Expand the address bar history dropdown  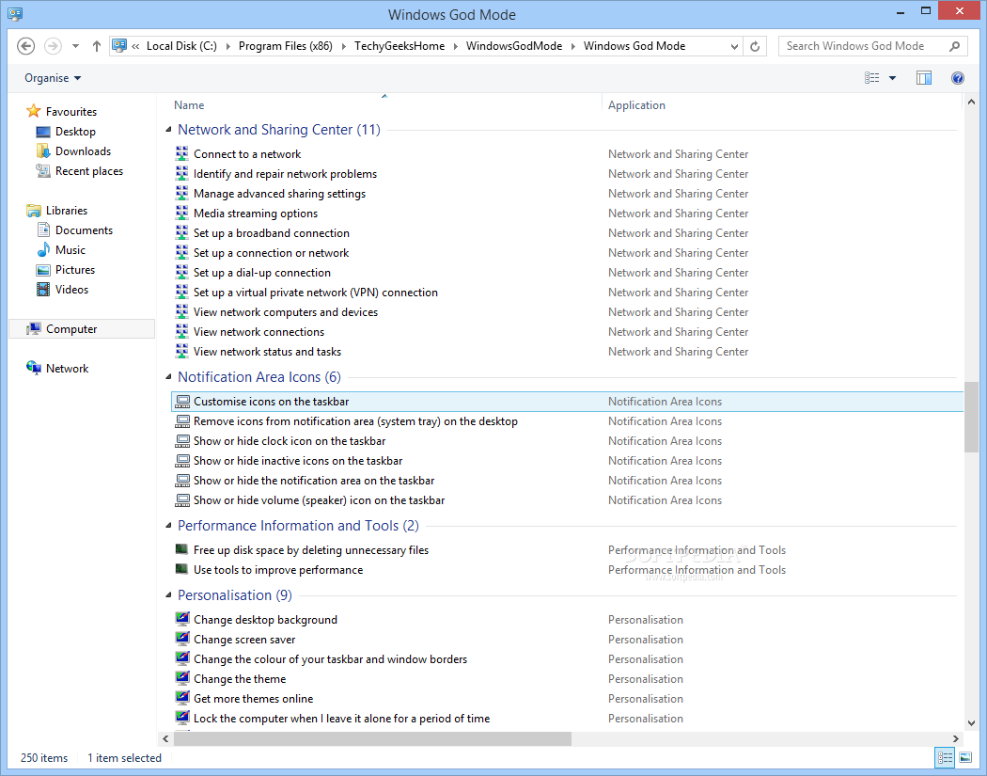[x=734, y=46]
